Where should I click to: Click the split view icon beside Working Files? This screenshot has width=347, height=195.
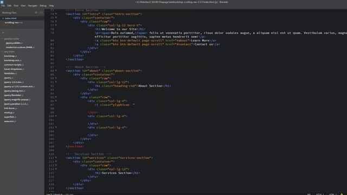coord(41,13)
